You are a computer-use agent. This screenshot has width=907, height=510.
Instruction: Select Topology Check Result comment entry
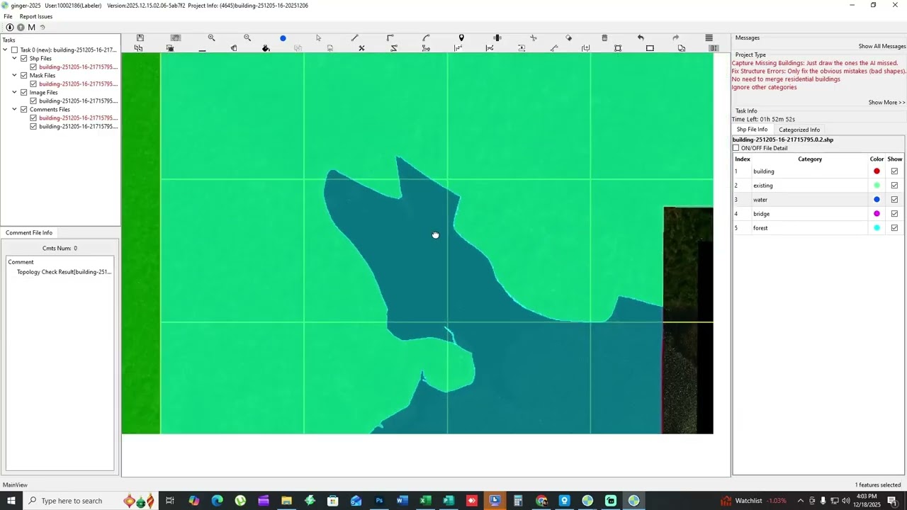tap(64, 272)
